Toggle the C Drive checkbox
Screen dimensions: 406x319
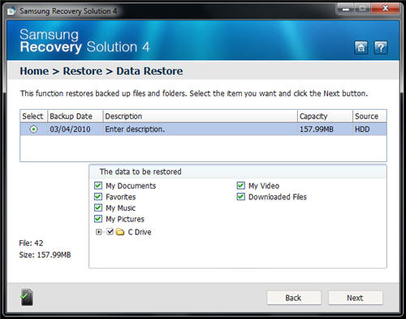pos(110,232)
